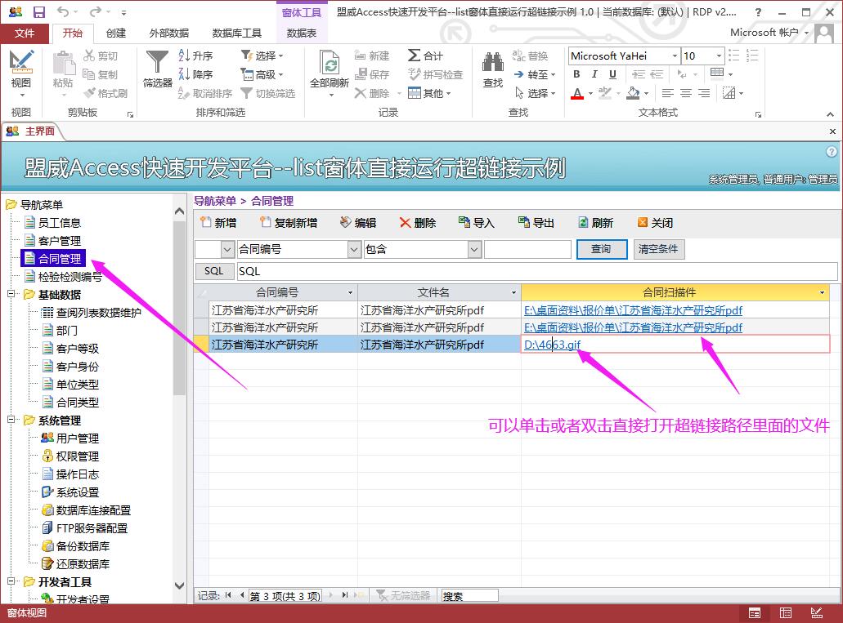Image resolution: width=843 pixels, height=623 pixels.
Task: Click the 复制新增 toolbar button
Action: 288,223
